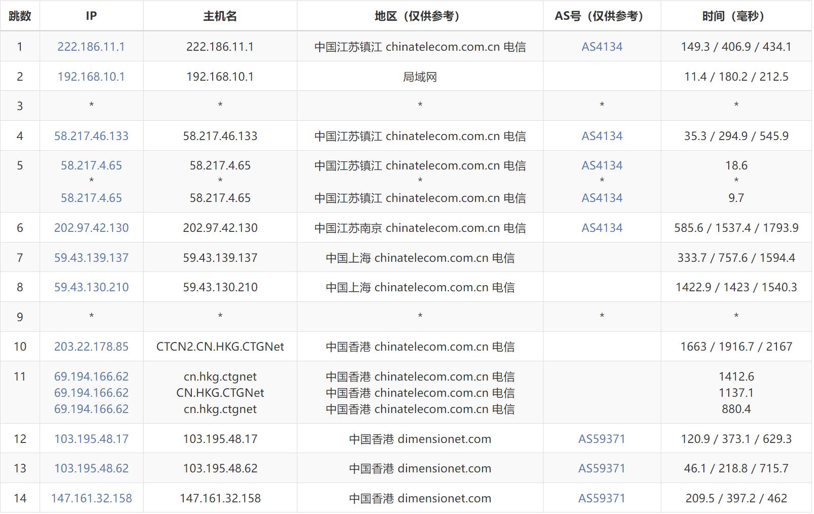Viewport: 814px width, 514px height.
Task: Select hostname 147.161.32.158 in hop 14
Action: click(220, 498)
